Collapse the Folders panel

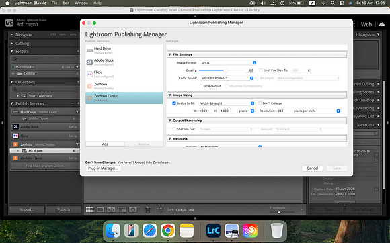click(x=11, y=52)
